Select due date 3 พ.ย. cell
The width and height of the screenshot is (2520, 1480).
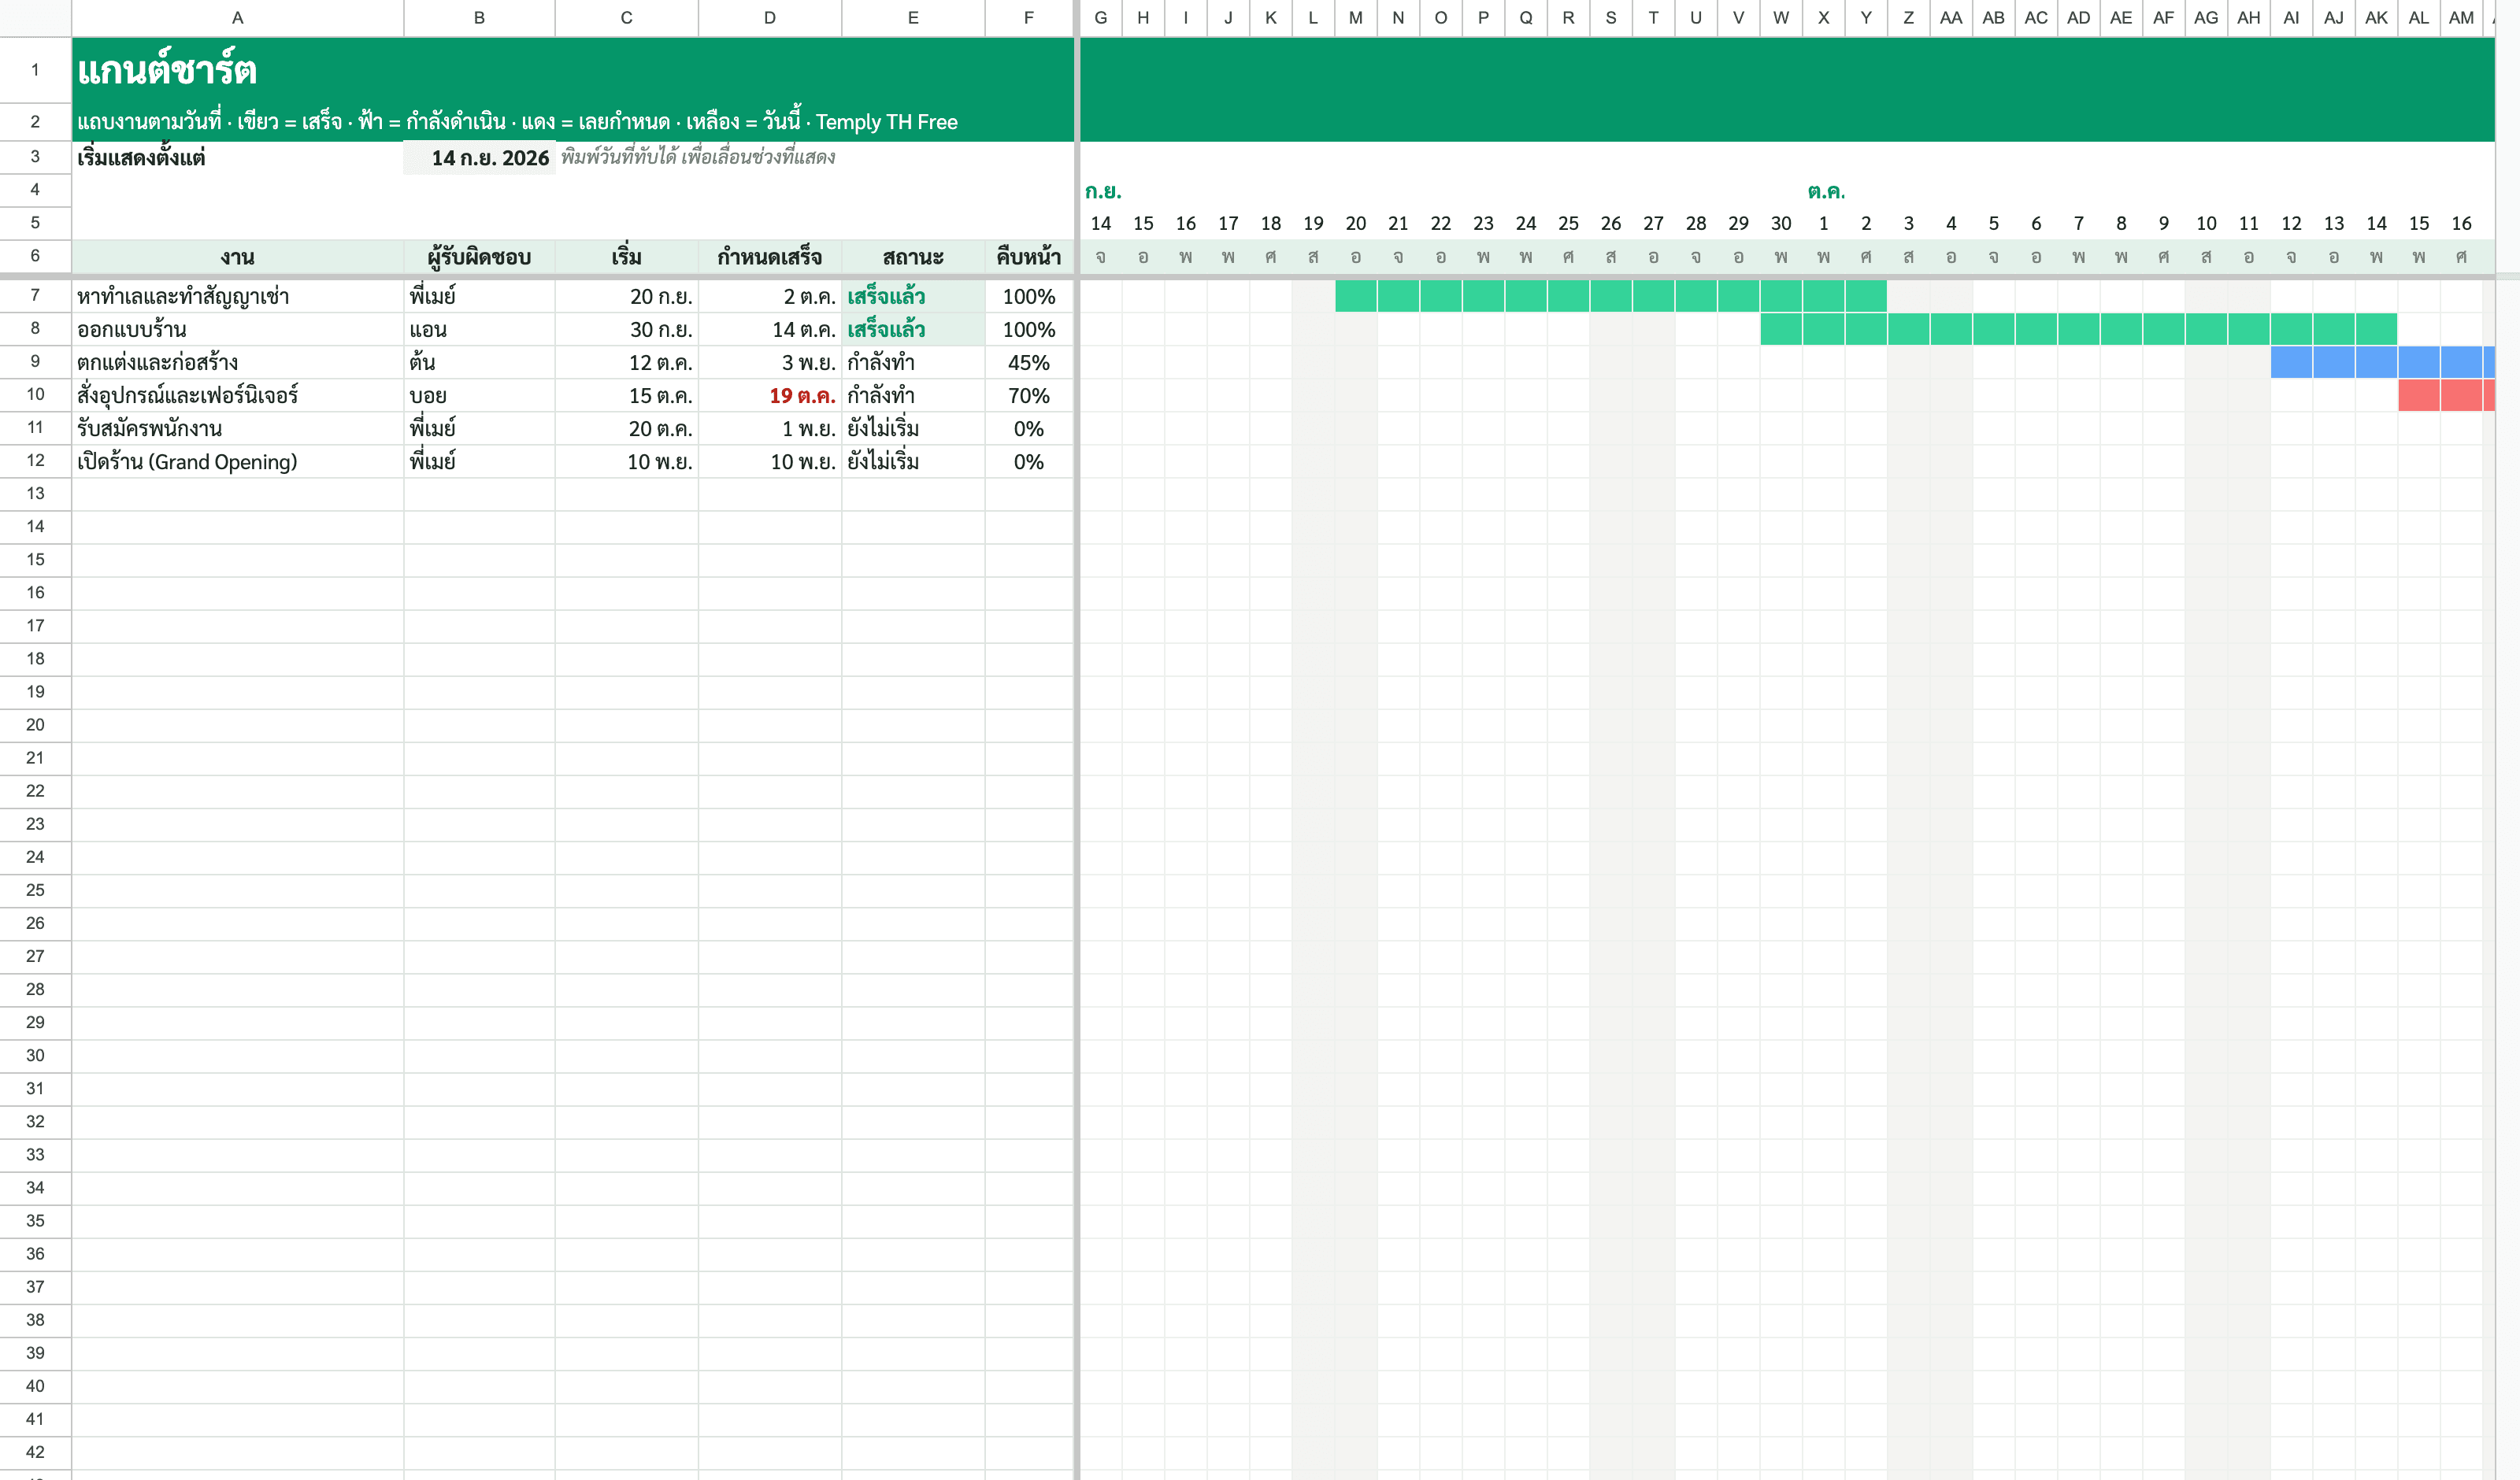[x=770, y=362]
